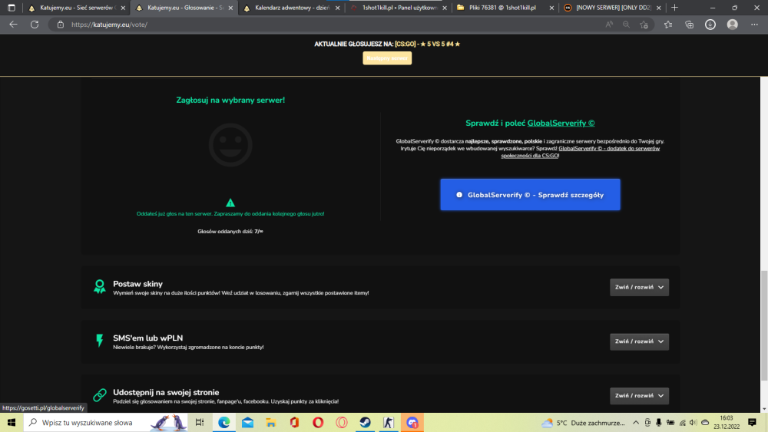Show hidden system tray icons

coord(636,422)
